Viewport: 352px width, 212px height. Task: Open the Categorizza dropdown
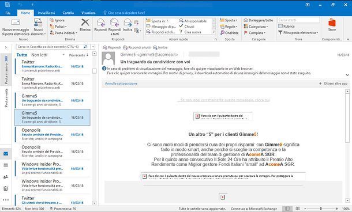pyautogui.click(x=256, y=26)
